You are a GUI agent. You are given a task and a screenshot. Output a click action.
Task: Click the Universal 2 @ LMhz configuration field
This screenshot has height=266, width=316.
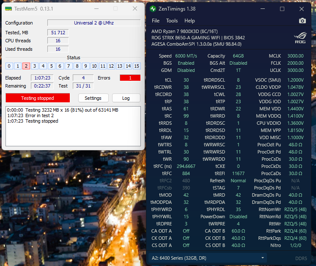click(x=94, y=23)
